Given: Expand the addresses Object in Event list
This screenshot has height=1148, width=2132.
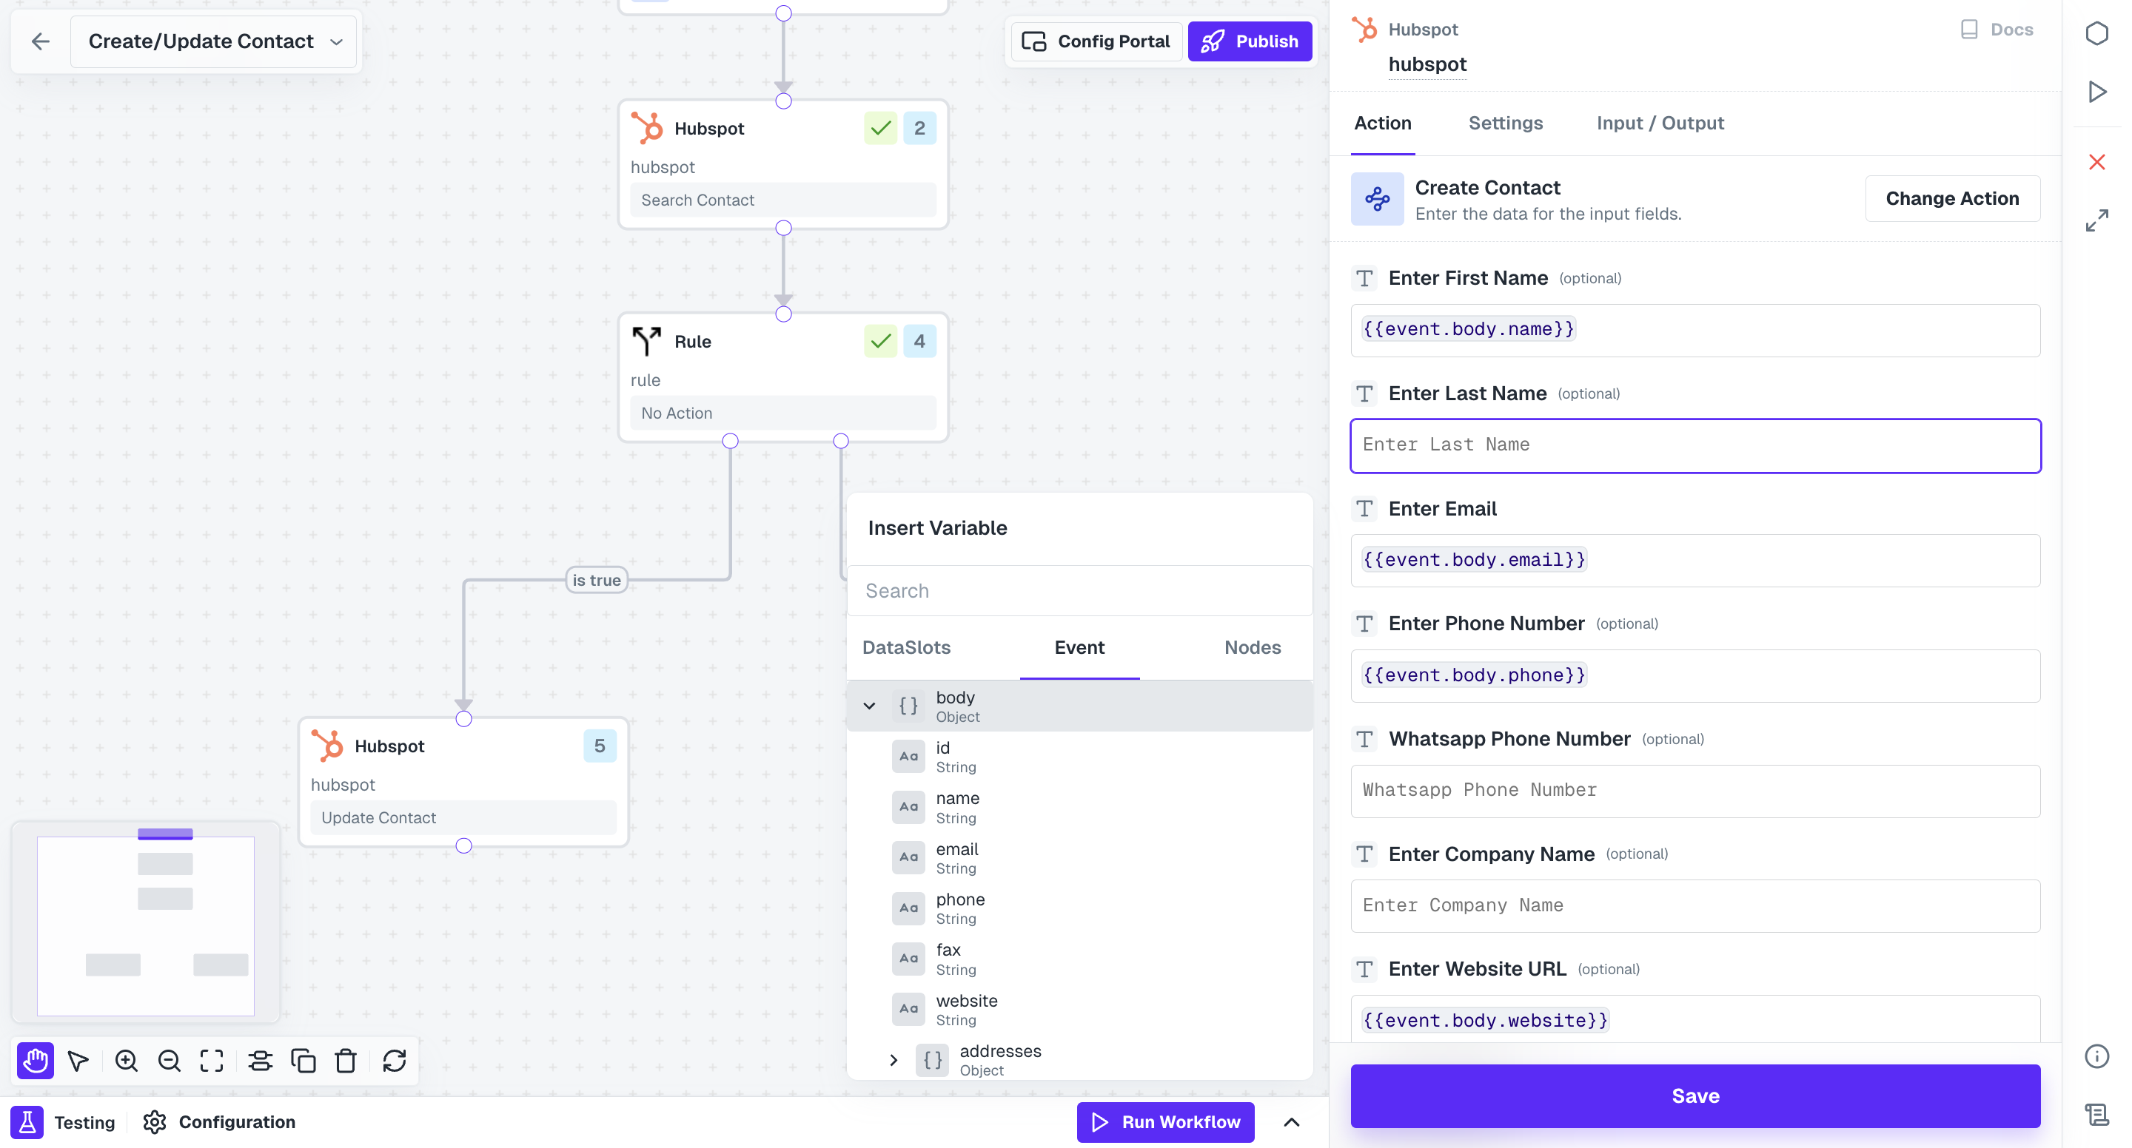Looking at the screenshot, I should click(x=893, y=1059).
